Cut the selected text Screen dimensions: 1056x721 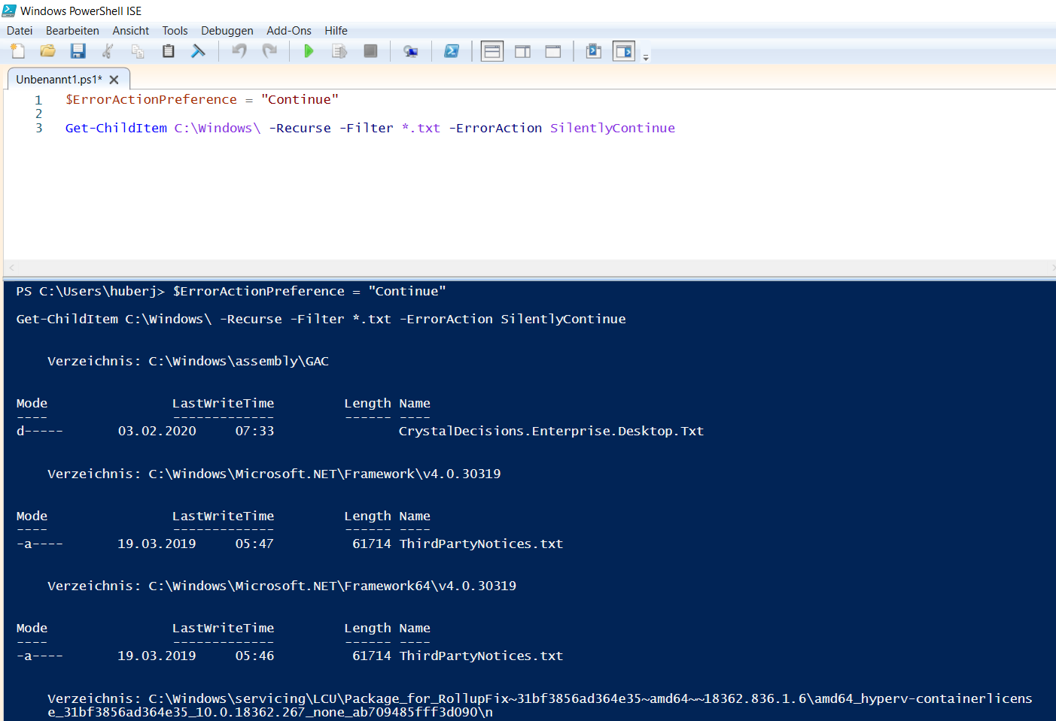click(108, 50)
